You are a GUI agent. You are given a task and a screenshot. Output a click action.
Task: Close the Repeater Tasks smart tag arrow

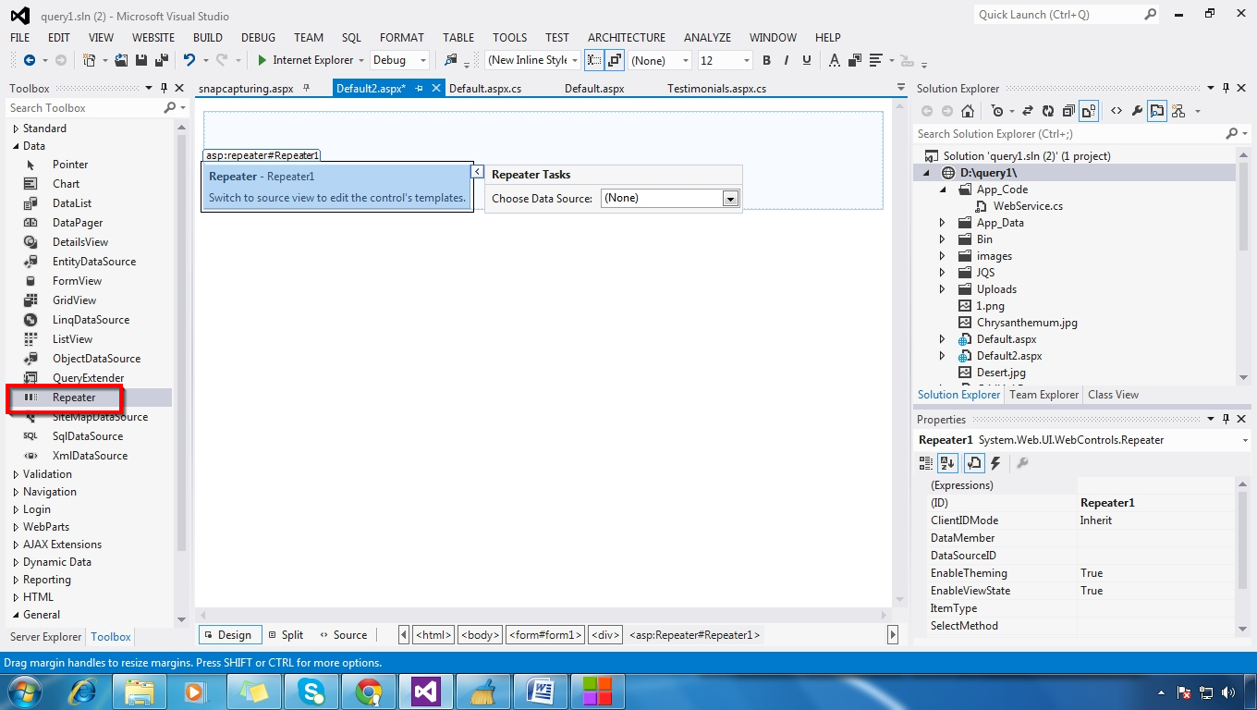pyautogui.click(x=478, y=171)
